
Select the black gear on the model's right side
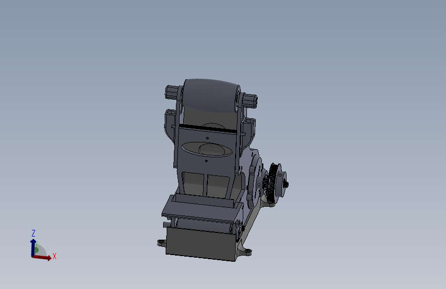tap(272, 183)
